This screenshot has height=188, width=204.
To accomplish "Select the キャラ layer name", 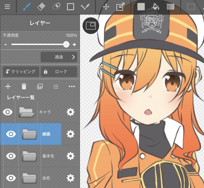I will pyautogui.click(x=45, y=112).
